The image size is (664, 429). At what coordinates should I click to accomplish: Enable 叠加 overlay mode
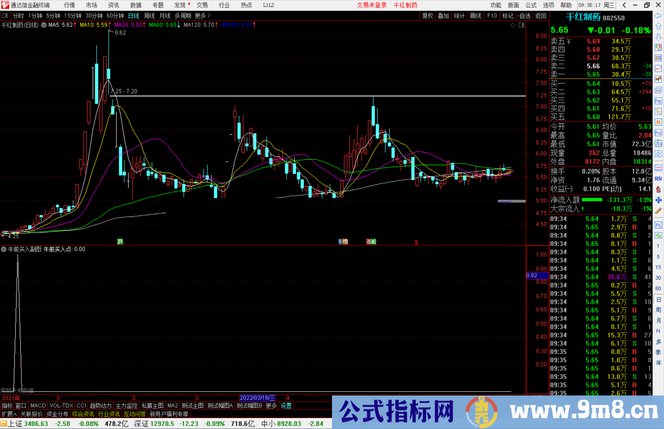click(x=444, y=16)
